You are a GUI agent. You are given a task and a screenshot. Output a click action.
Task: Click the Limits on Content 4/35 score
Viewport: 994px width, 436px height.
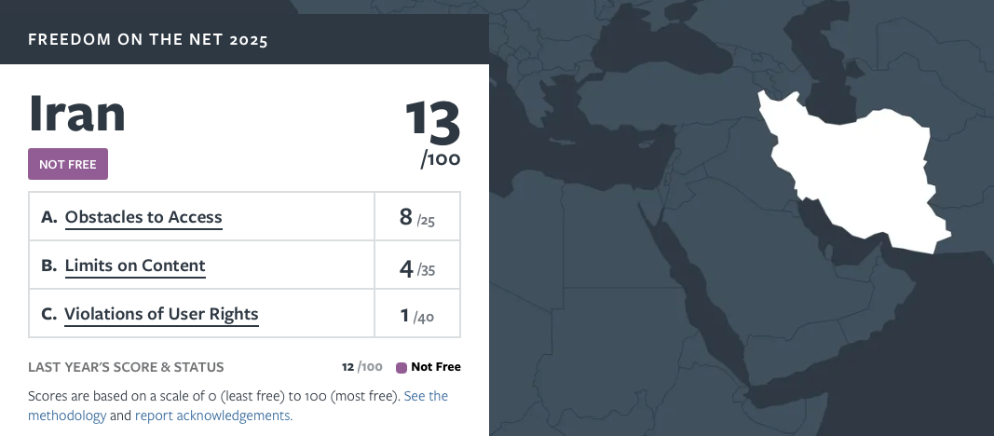tap(416, 269)
